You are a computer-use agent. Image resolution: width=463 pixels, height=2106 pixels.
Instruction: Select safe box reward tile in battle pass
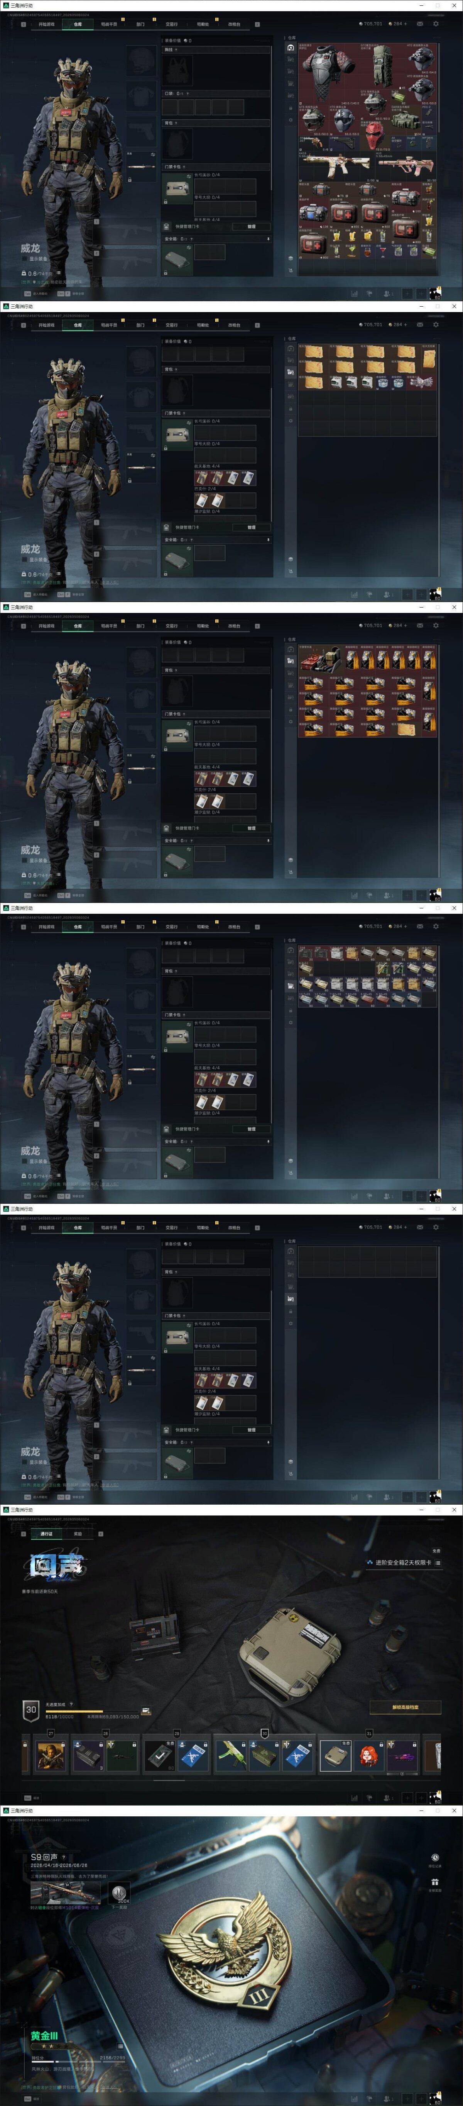(335, 1755)
